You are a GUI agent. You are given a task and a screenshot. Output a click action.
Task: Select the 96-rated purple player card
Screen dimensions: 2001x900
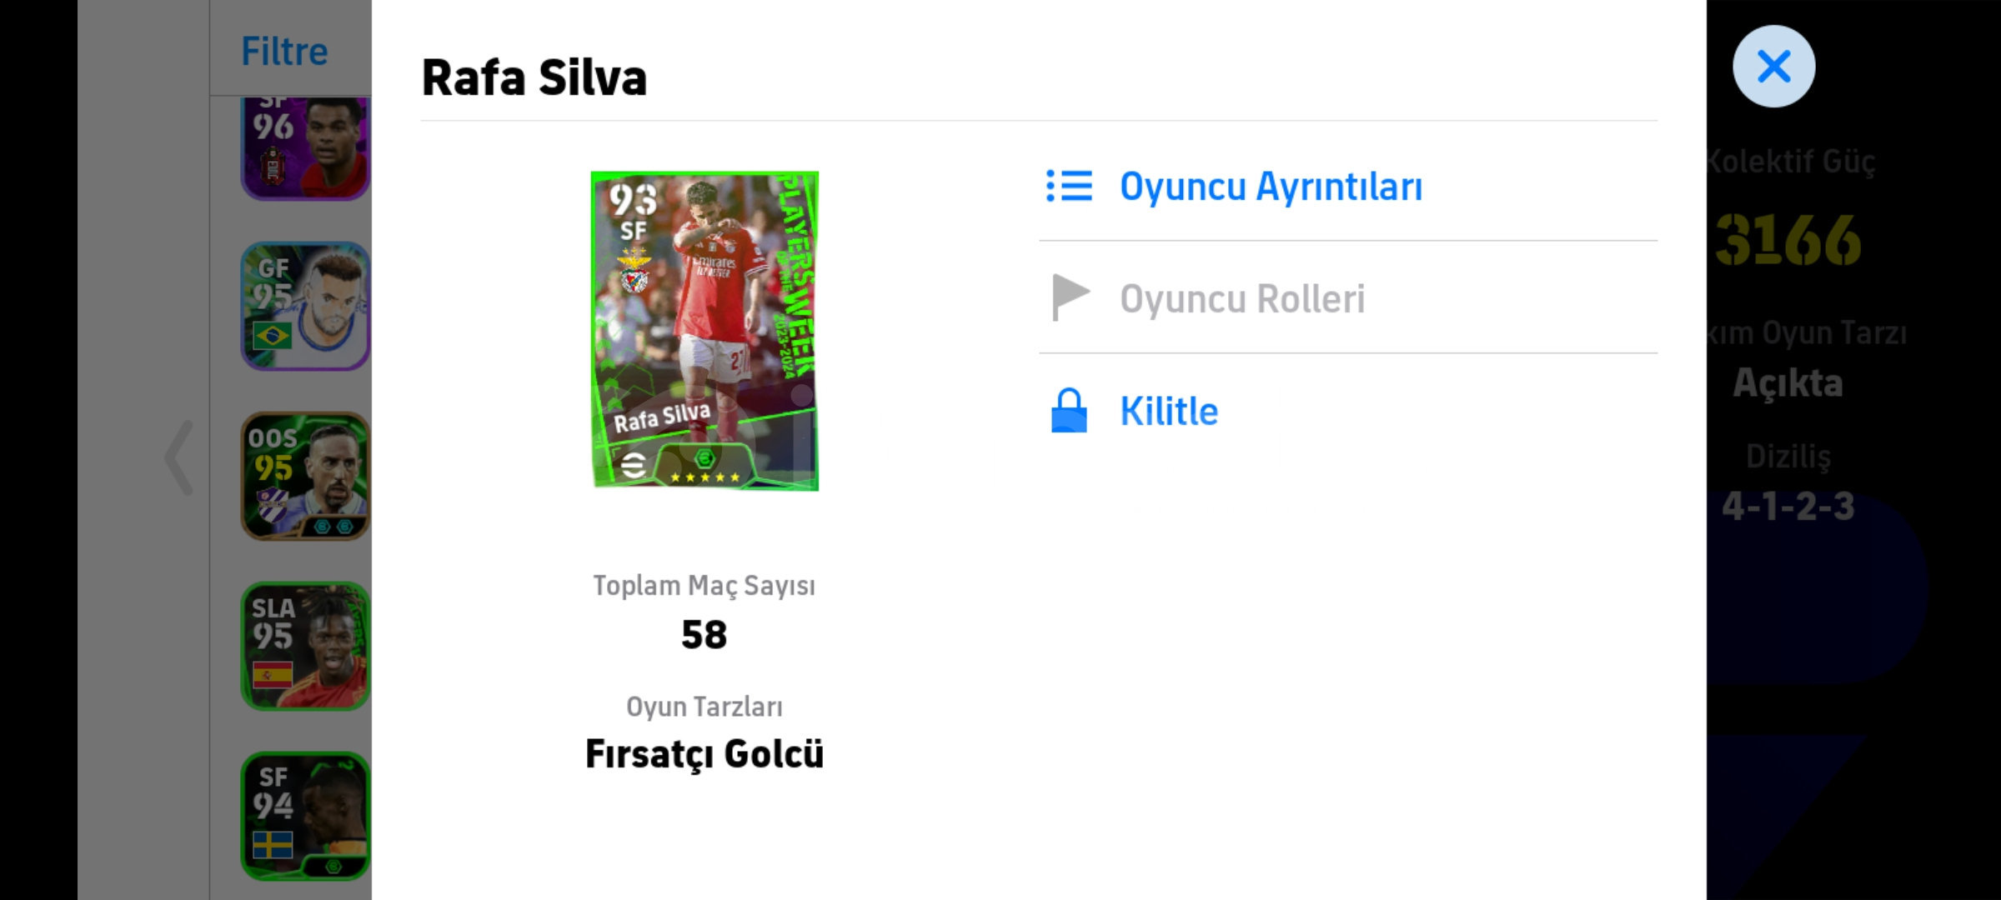(x=306, y=147)
